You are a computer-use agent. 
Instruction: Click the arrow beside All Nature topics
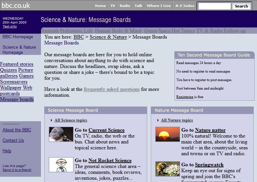tap(158, 120)
